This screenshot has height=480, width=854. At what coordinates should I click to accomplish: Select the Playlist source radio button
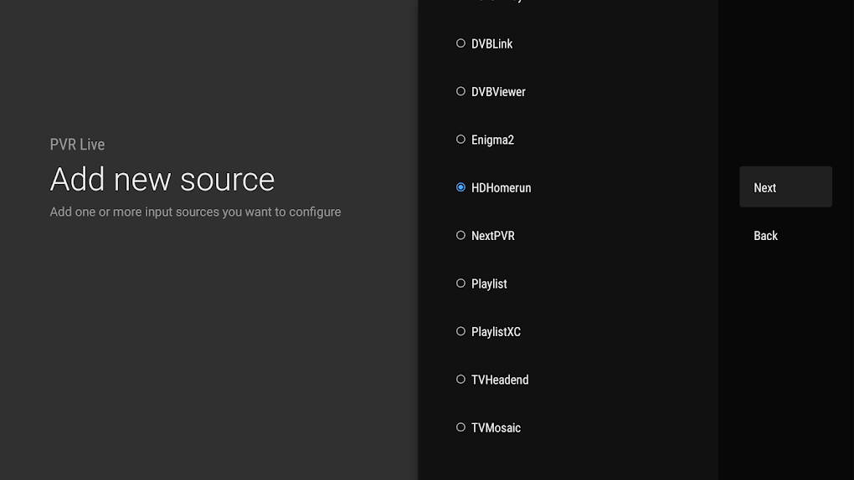coord(460,283)
